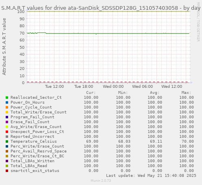Click Temperature_Celsius minimum value 68.03
202x185 pixels.
[124, 141]
